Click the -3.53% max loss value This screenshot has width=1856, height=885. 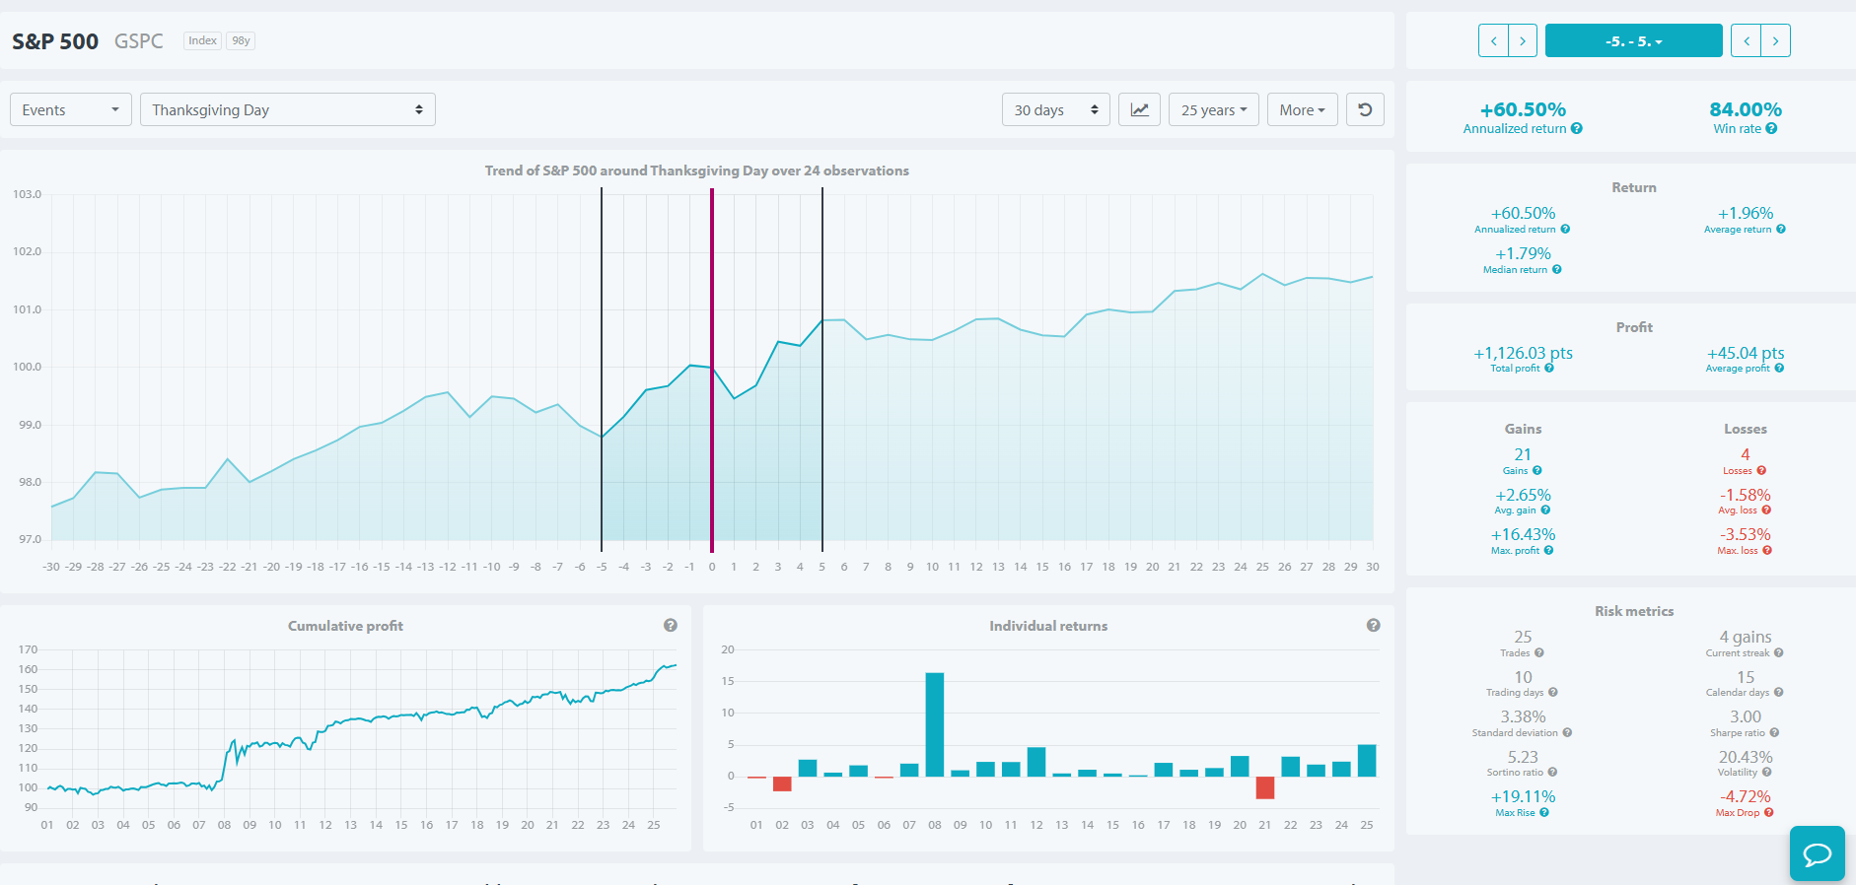[x=1746, y=534]
